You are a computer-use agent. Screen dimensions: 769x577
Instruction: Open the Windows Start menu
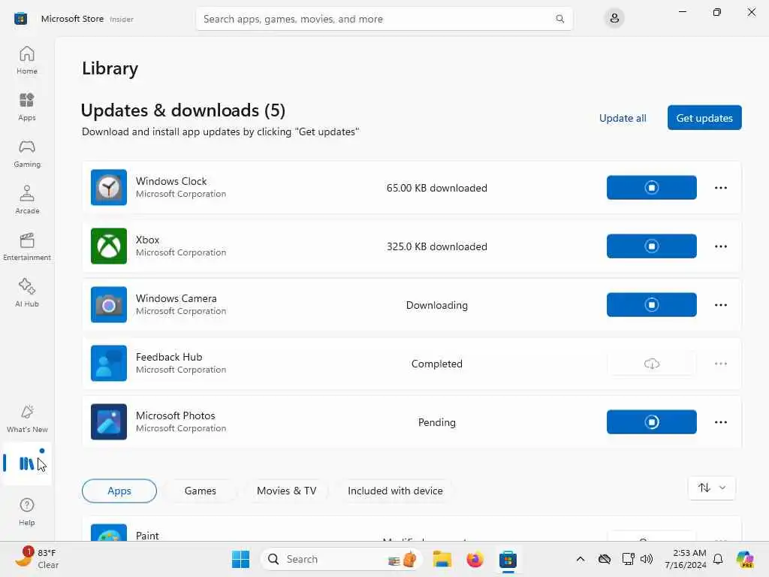coord(240,559)
